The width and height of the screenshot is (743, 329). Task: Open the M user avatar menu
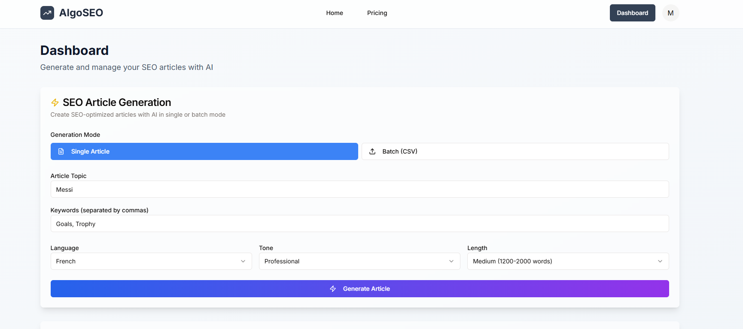coord(670,13)
